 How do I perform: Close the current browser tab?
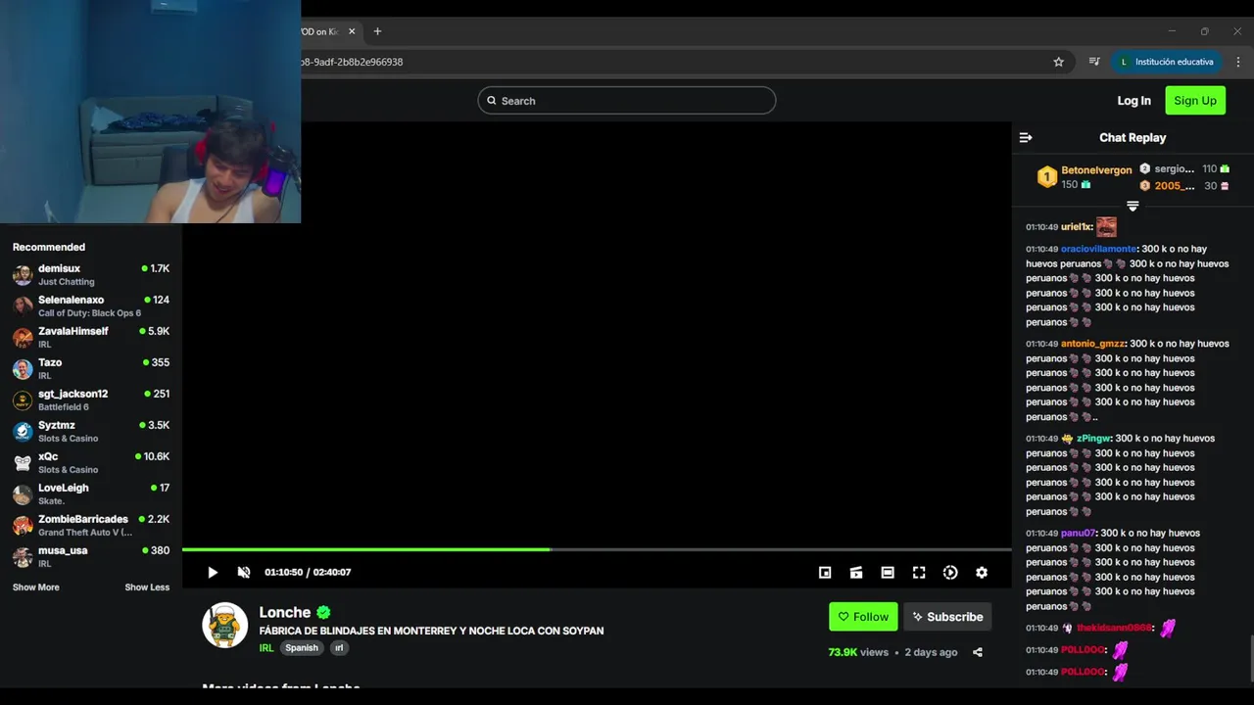[x=352, y=31]
